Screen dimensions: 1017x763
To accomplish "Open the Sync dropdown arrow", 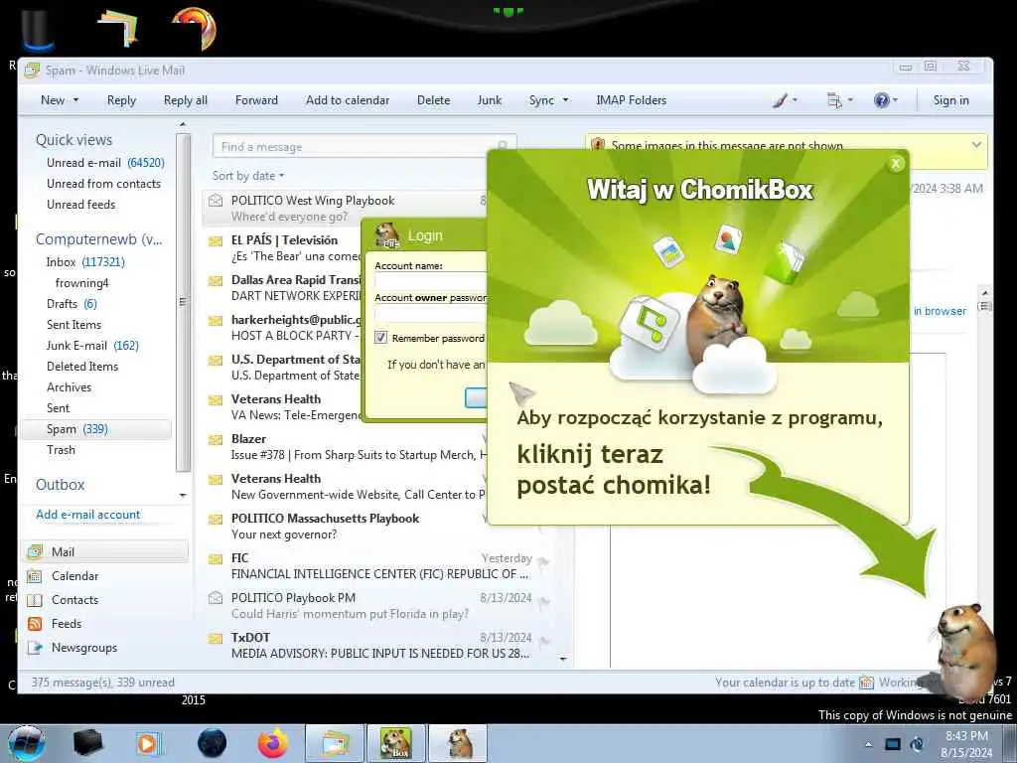I will [x=565, y=100].
